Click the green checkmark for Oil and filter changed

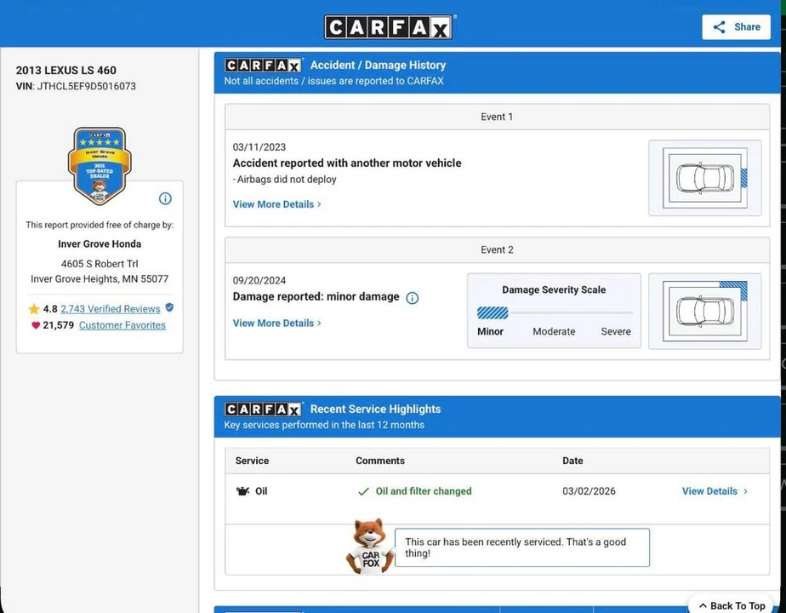click(x=363, y=491)
